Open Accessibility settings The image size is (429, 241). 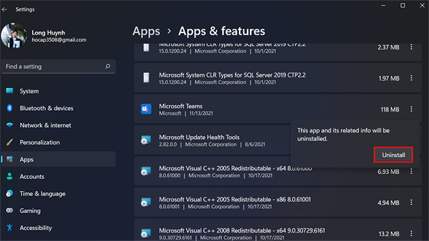click(x=58, y=228)
